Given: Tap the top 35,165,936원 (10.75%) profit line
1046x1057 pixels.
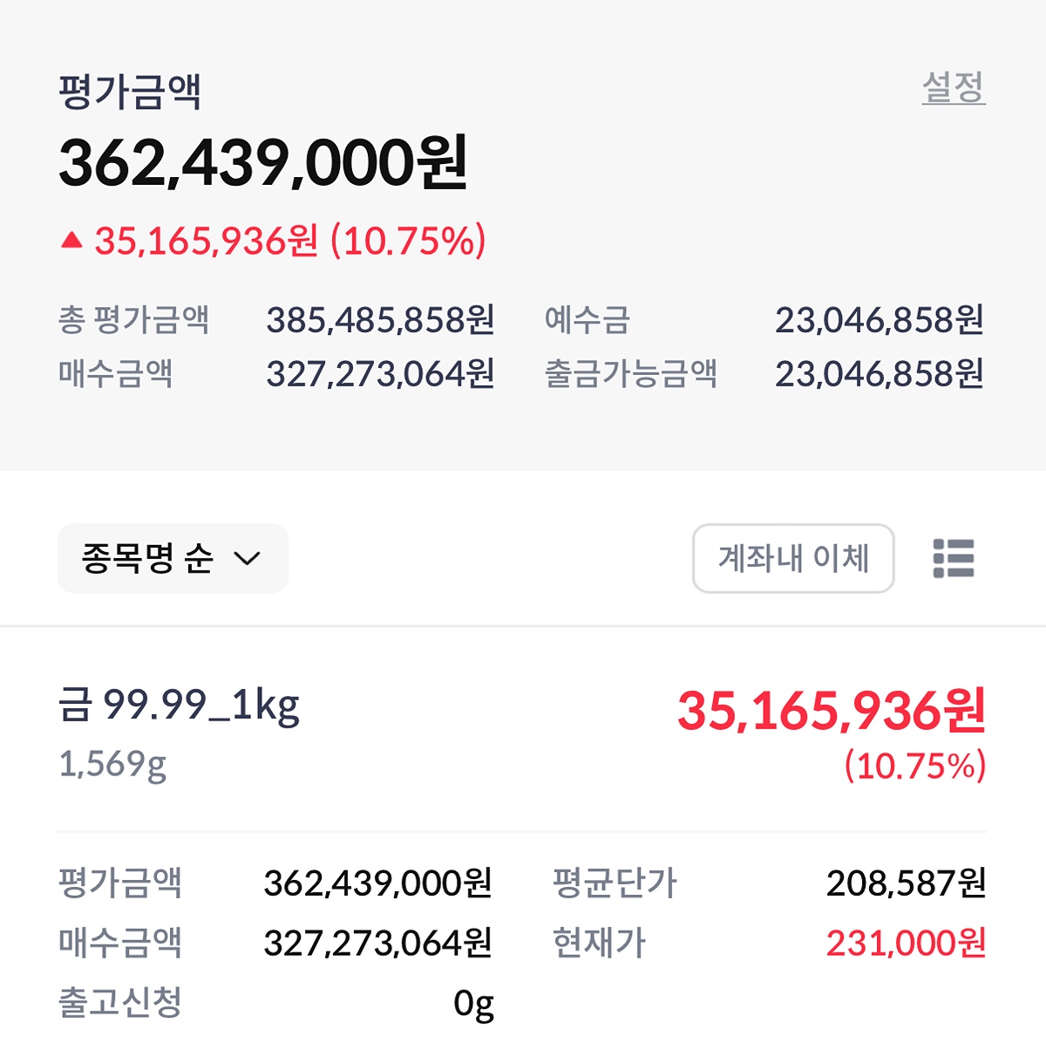Looking at the screenshot, I should (289, 241).
